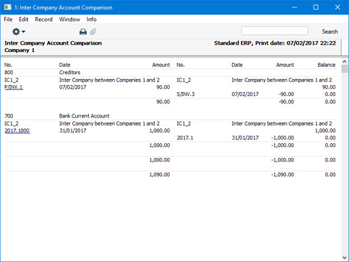
Task: Click the grand total 1,090.00 amount
Action: [x=160, y=174]
